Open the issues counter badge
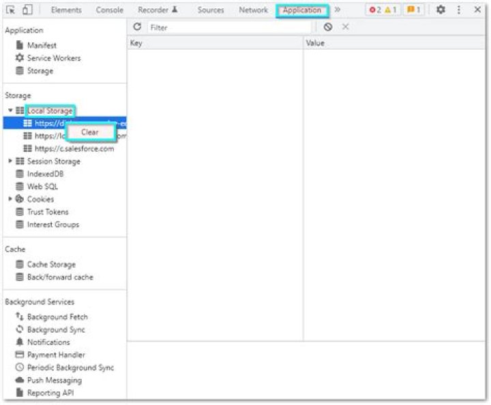 [414, 10]
